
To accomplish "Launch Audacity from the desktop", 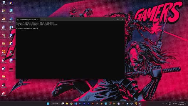I will 11,3.
